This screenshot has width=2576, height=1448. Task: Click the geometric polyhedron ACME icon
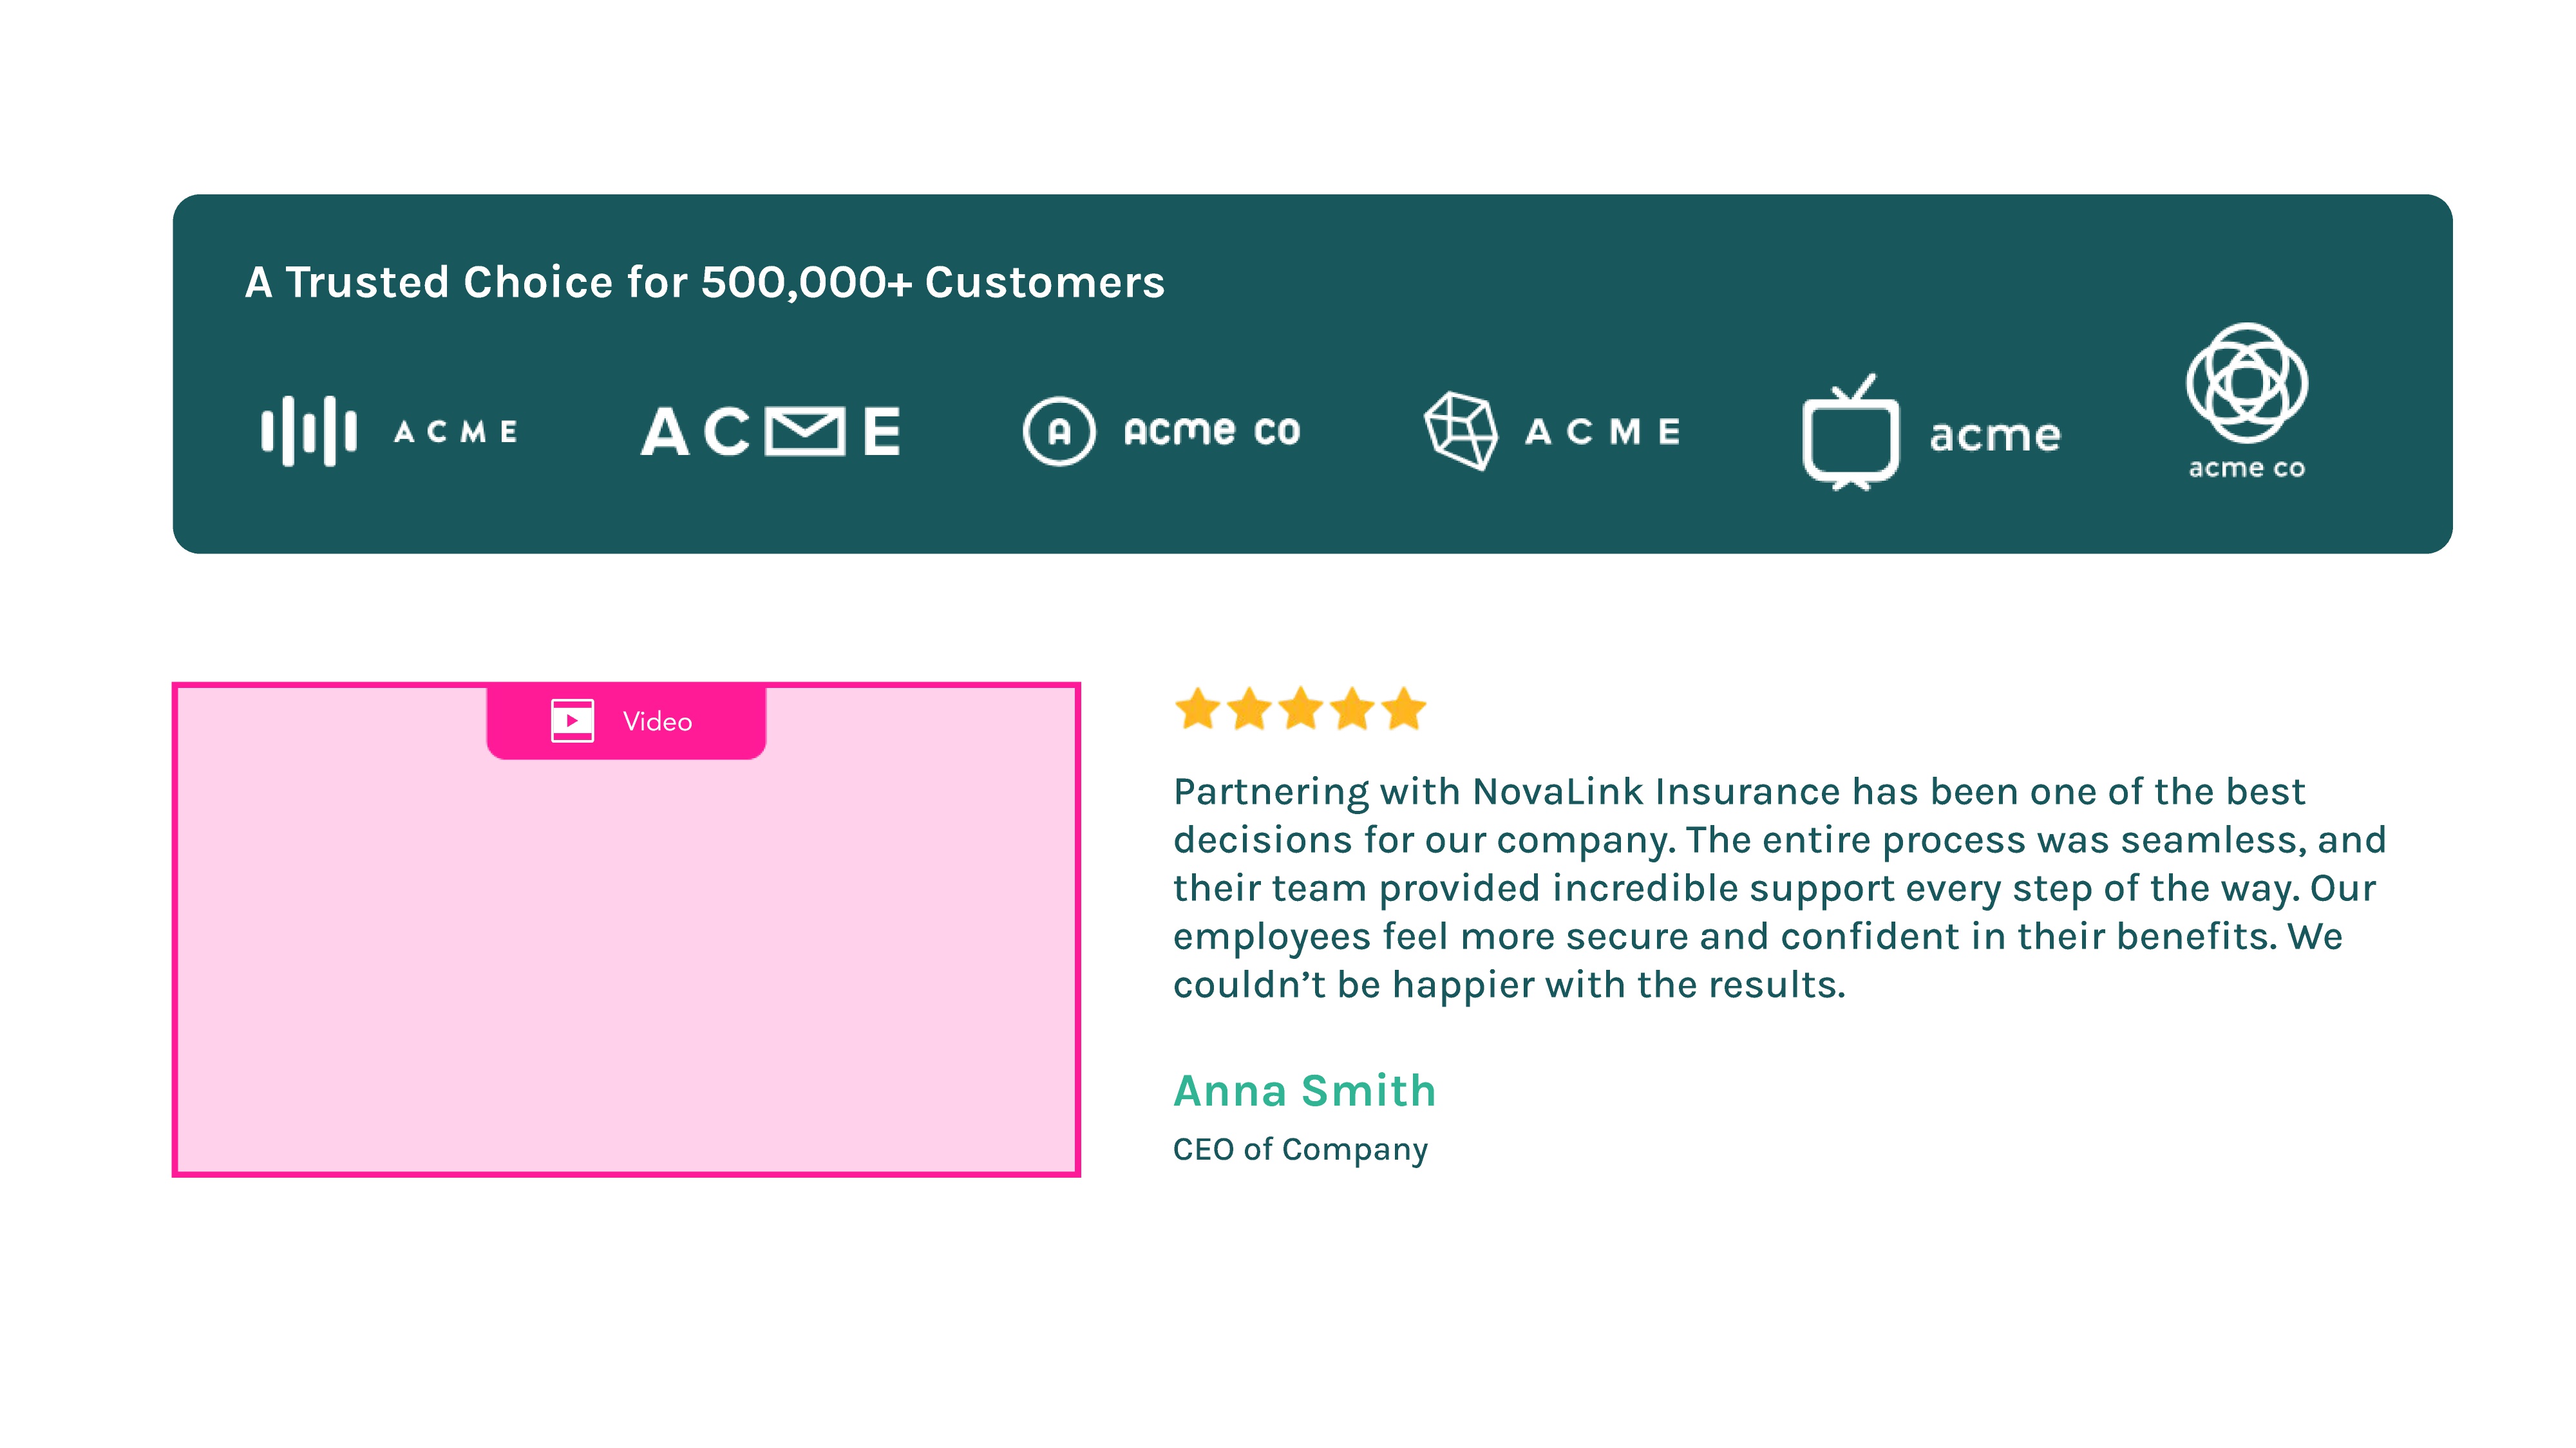tap(1461, 432)
